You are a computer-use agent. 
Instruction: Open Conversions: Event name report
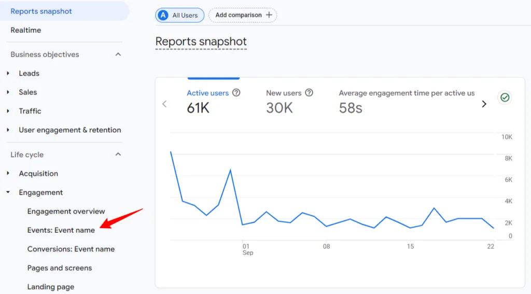(x=71, y=249)
